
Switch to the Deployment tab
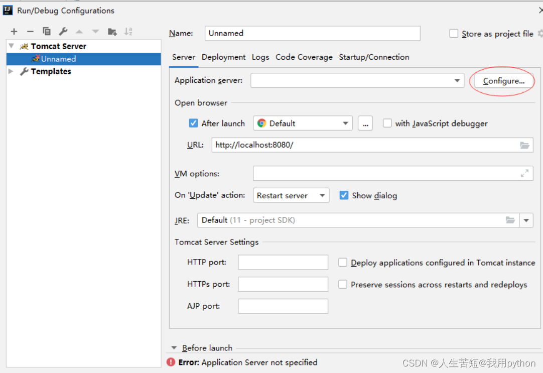point(223,57)
